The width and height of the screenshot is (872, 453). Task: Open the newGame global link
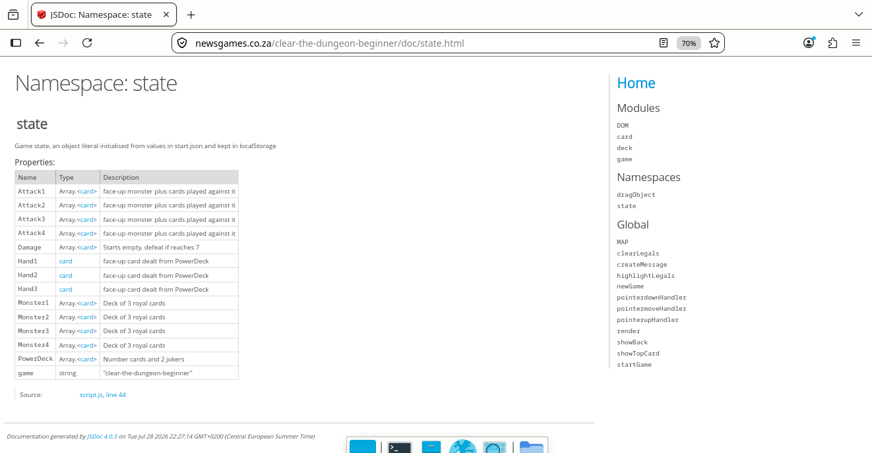pos(631,286)
